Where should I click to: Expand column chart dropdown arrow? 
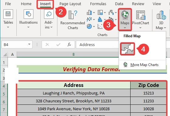94,13
